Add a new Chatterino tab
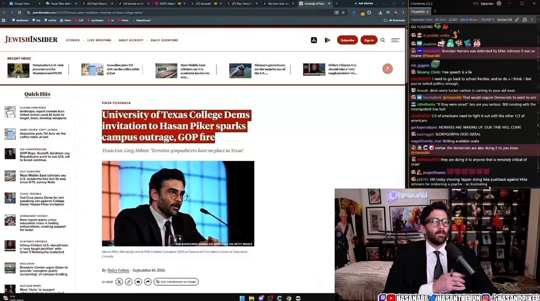Image resolution: width=540 pixels, height=301 pixels. pyautogui.click(x=435, y=11)
